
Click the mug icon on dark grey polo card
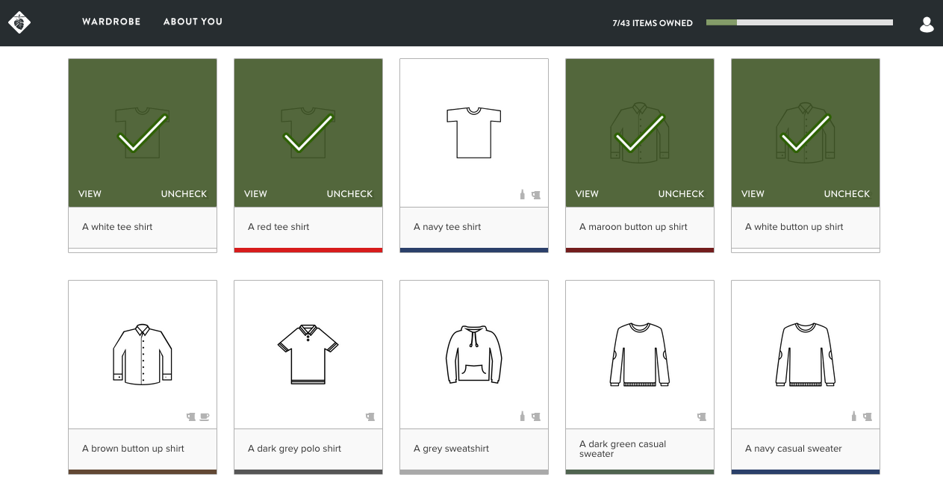point(370,417)
